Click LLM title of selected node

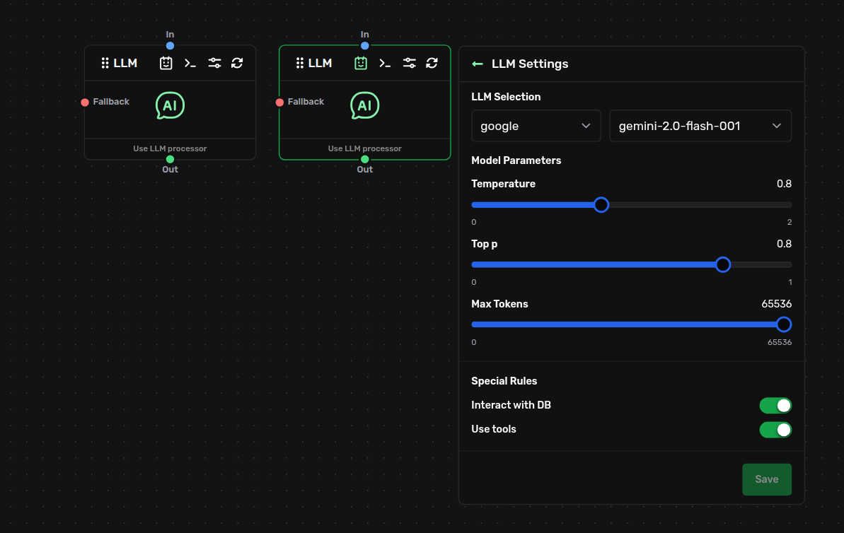click(320, 64)
